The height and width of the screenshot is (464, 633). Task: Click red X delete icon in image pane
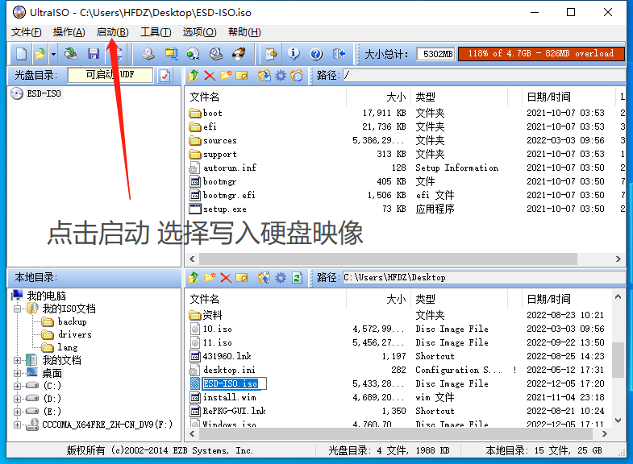pos(210,76)
